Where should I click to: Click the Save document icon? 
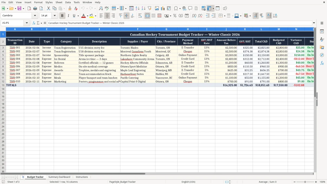pyautogui.click(x=19, y=8)
